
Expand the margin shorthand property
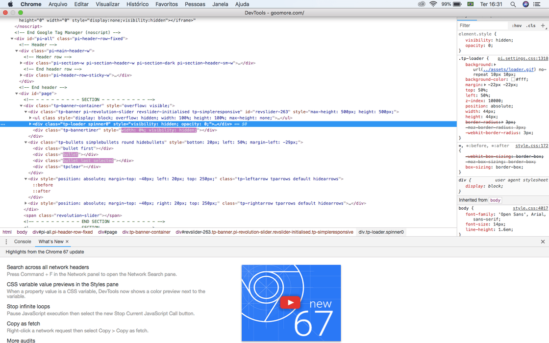pos(485,84)
